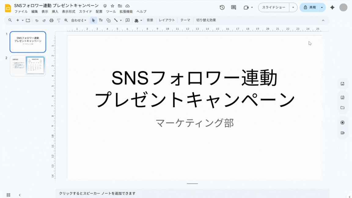Open the account profile avatar

pyautogui.click(x=343, y=7)
